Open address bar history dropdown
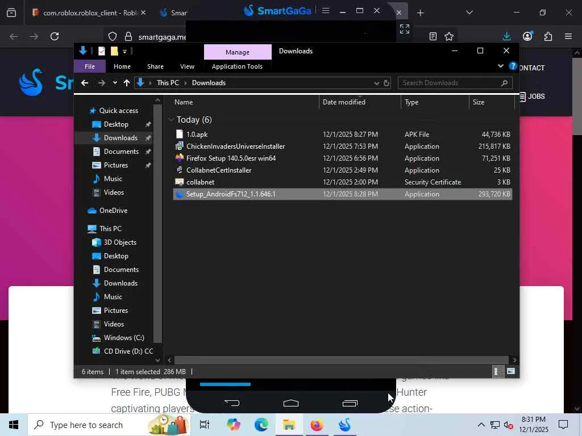 [x=377, y=83]
